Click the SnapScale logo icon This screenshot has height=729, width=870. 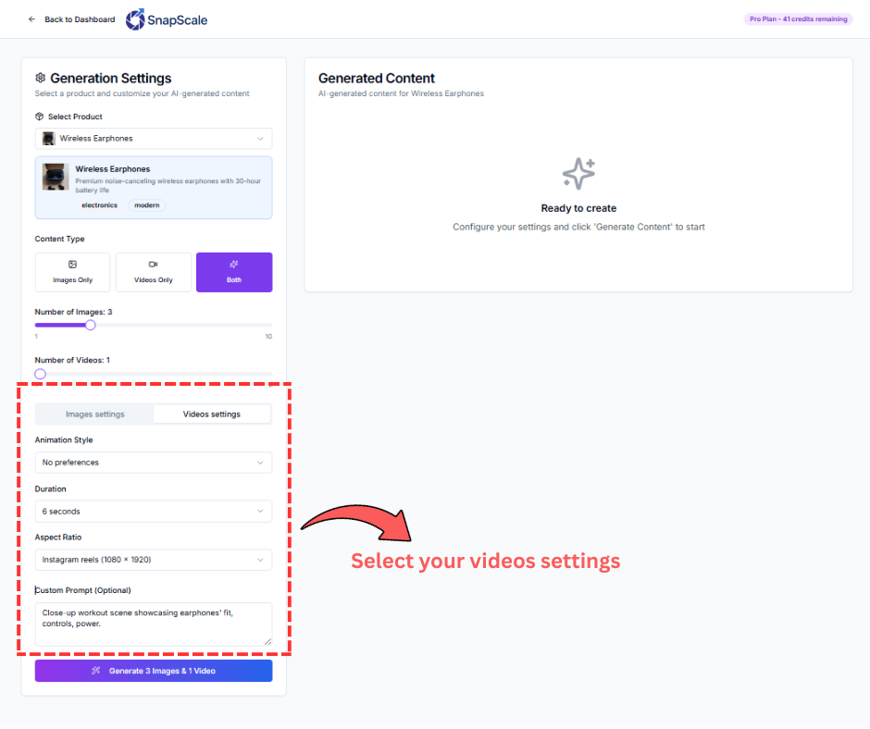click(133, 19)
